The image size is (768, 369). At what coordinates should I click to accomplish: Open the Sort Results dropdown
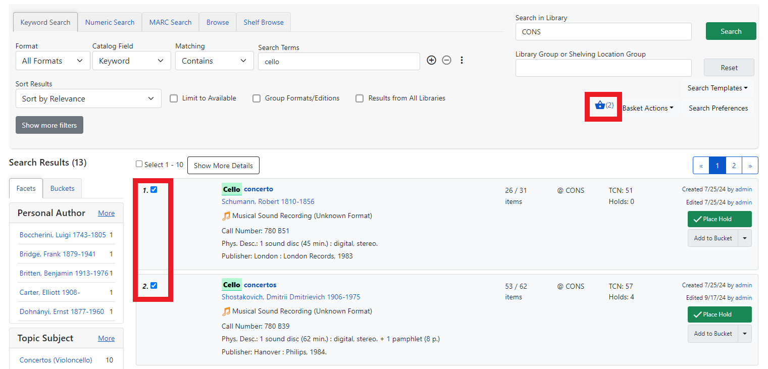[x=88, y=98]
